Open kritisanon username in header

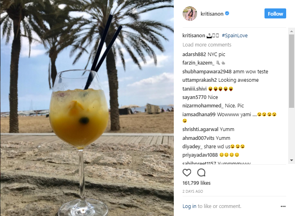click(212, 14)
